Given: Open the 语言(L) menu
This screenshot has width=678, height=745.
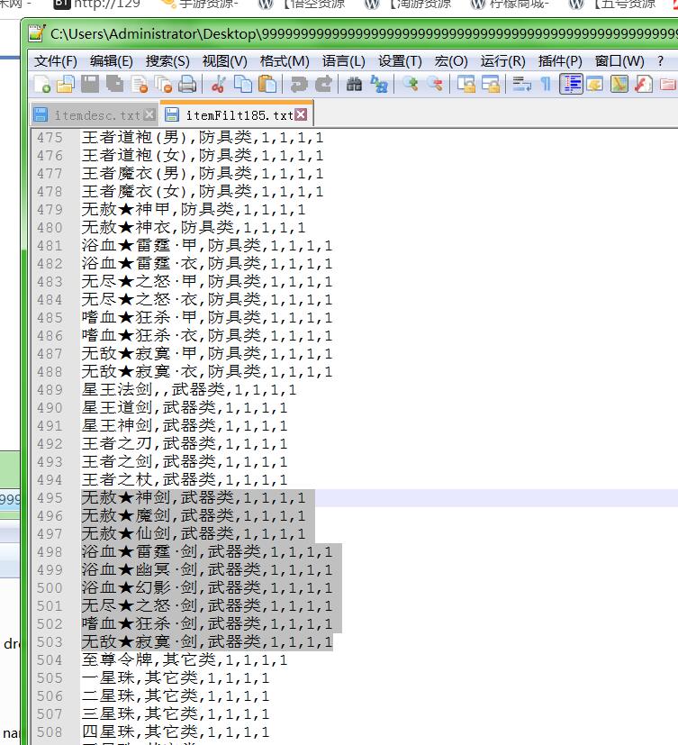Looking at the screenshot, I should click(x=343, y=61).
